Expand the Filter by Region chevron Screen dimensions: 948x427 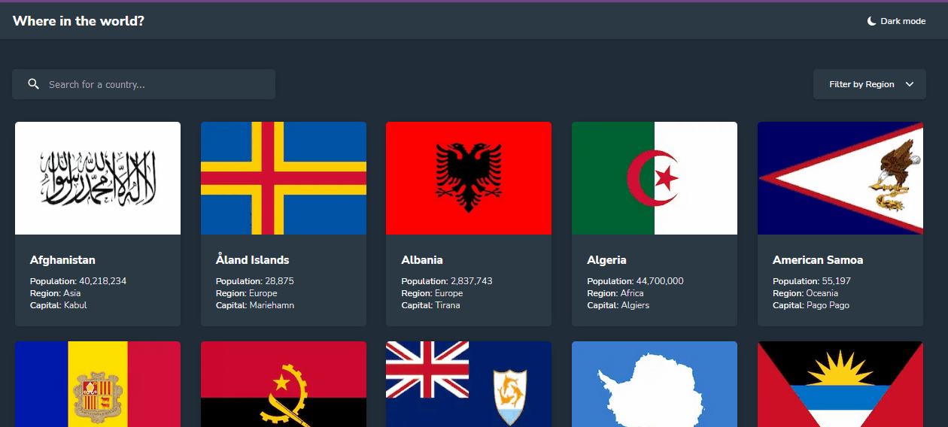(x=910, y=84)
